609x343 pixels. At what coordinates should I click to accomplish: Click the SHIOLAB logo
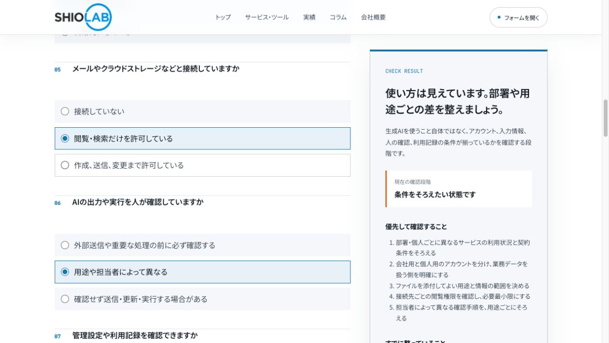(x=83, y=17)
